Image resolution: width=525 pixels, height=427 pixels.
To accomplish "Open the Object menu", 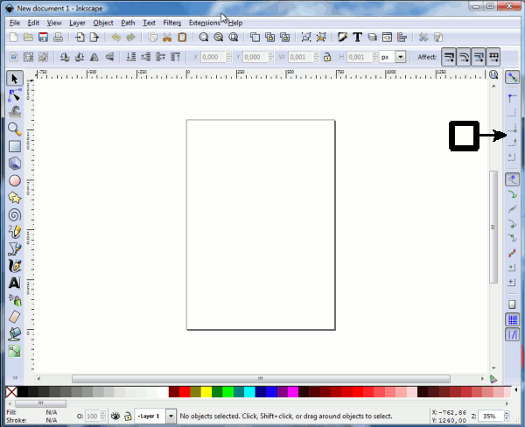I will pos(103,22).
